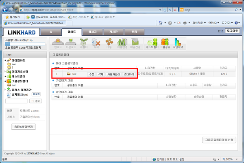Click the 수정 edit button for test
Screen dimensions: 244x163
pyautogui.click(x=91, y=74)
